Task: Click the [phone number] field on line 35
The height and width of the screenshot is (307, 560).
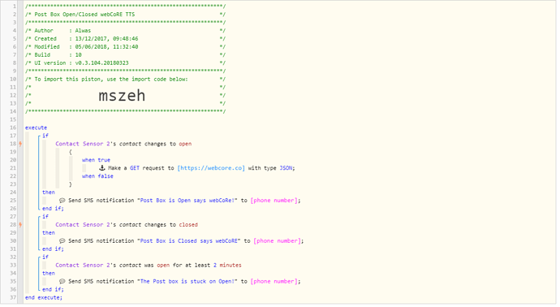Action: [274, 281]
